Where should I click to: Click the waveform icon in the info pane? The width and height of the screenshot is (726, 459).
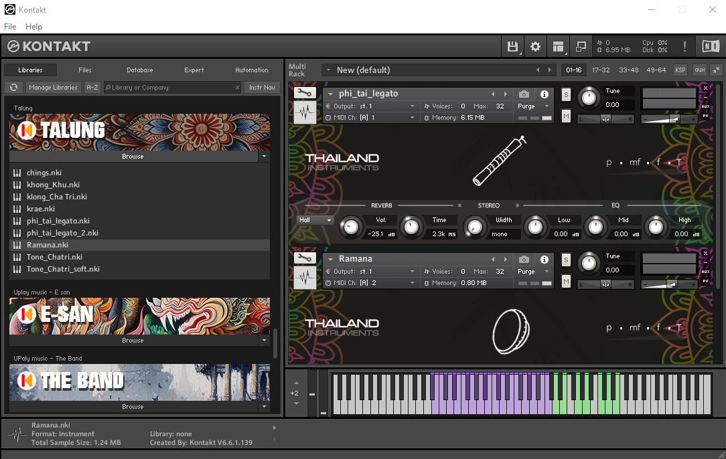coord(17,434)
